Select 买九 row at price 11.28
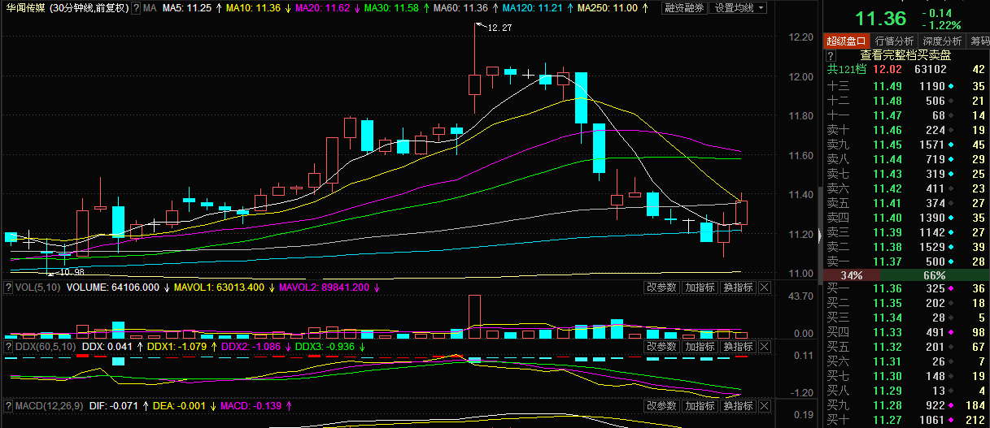990x428 pixels. coord(906,405)
